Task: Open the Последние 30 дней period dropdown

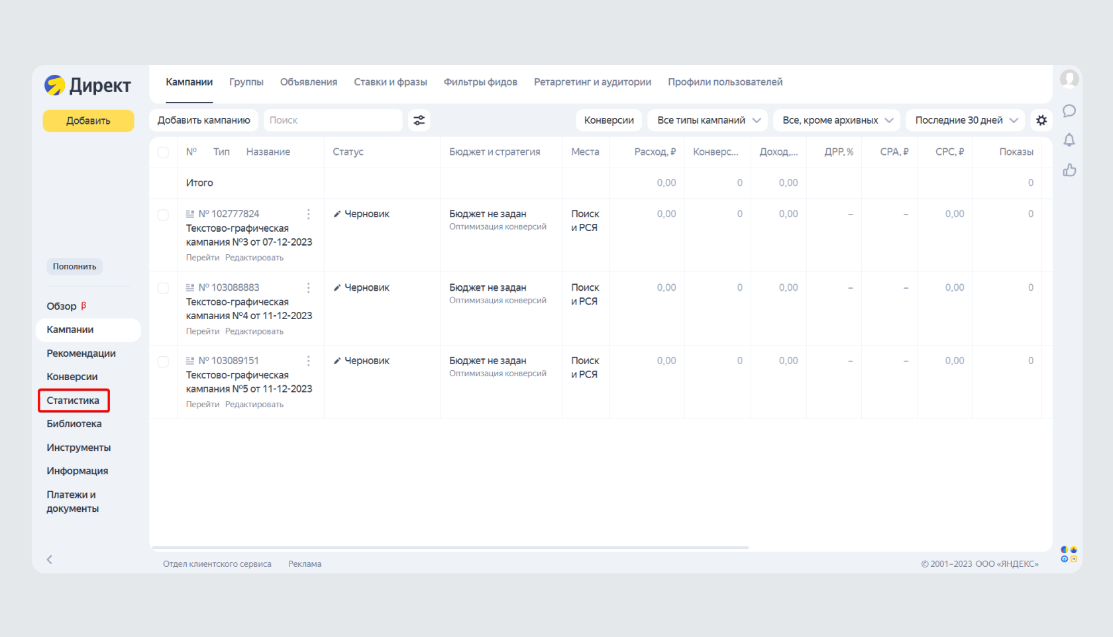Action: [x=965, y=121]
